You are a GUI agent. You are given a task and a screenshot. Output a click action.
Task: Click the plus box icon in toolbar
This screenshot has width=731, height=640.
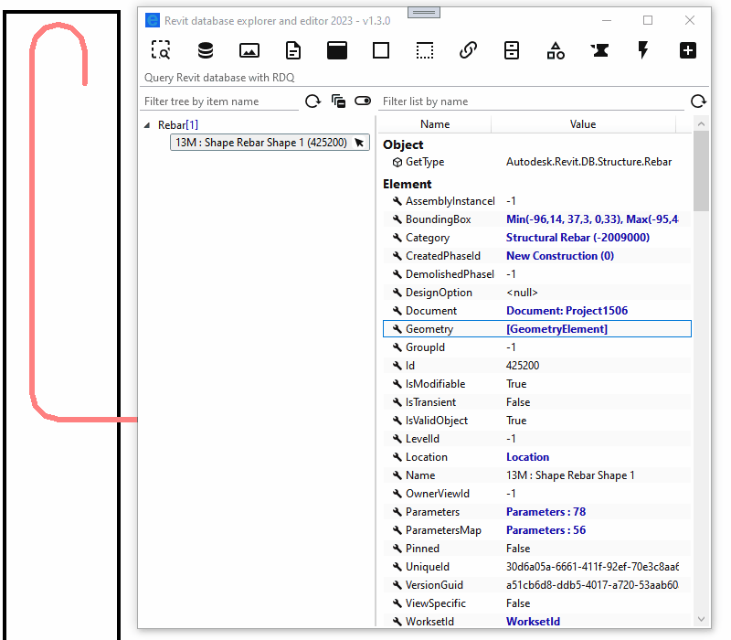click(x=688, y=50)
